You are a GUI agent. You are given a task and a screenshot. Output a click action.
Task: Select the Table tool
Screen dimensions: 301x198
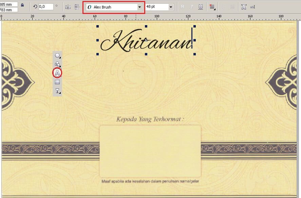click(57, 82)
